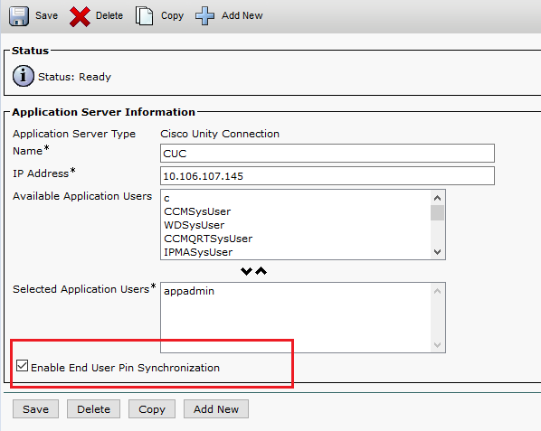Click the bottom Copy button
This screenshot has width=541, height=431.
152,409
